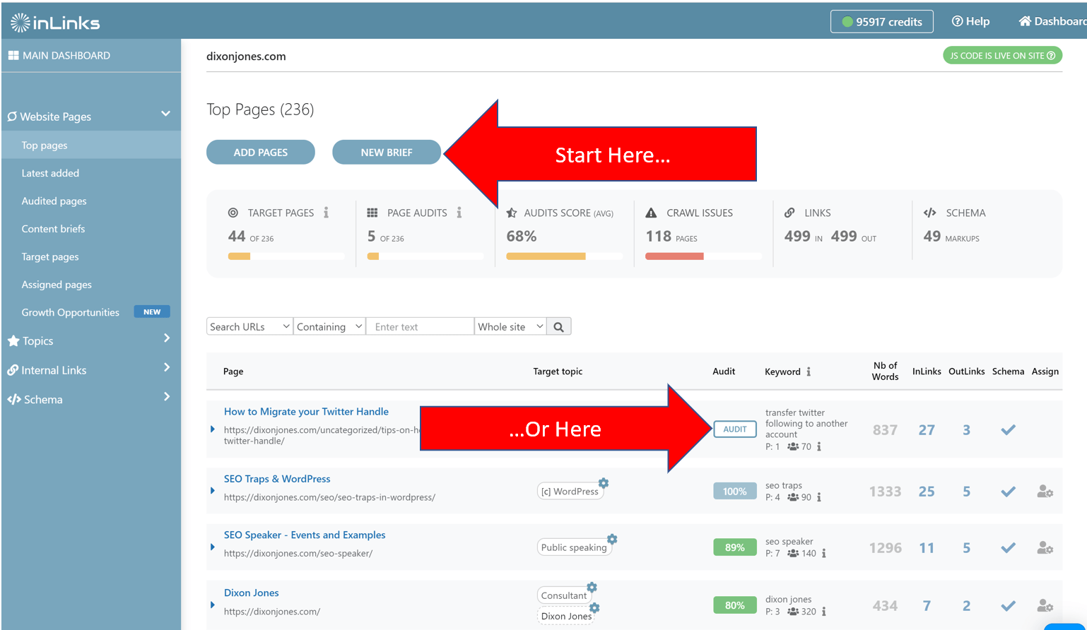Edit the [c] WordPress topic gear
The width and height of the screenshot is (1087, 630).
click(604, 483)
